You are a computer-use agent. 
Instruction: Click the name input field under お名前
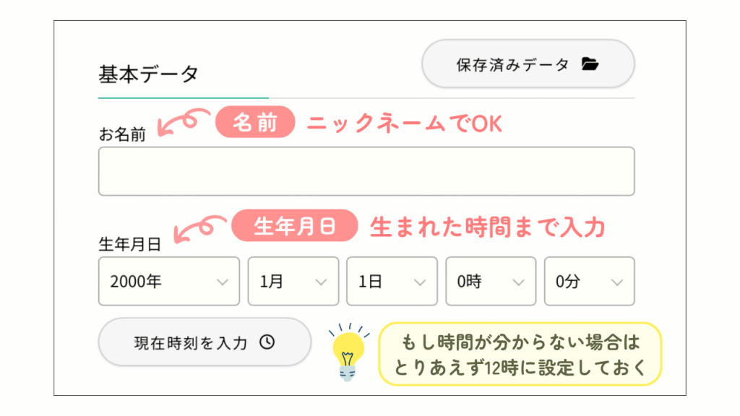pos(366,171)
